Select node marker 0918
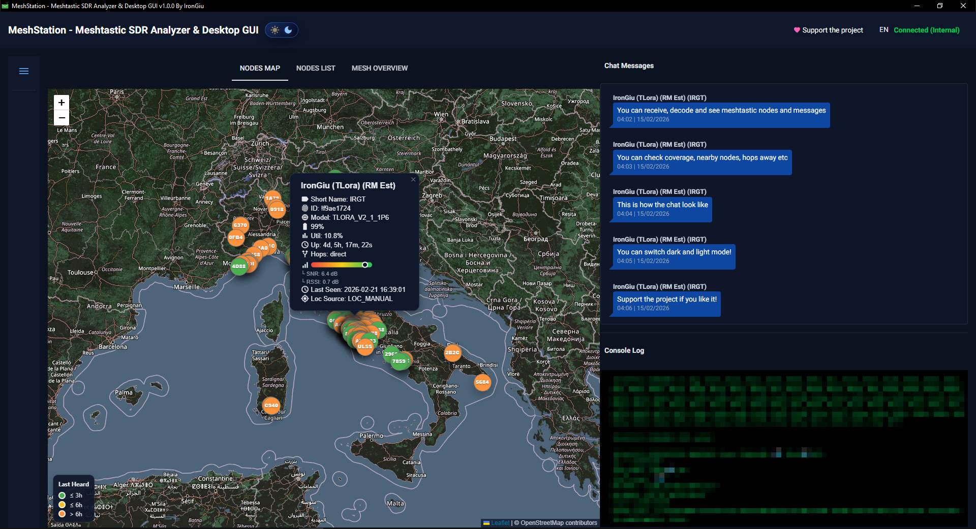976x529 pixels. [x=277, y=209]
